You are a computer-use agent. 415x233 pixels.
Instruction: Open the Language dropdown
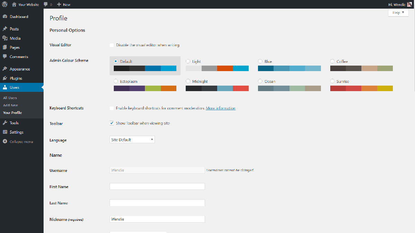click(132, 139)
